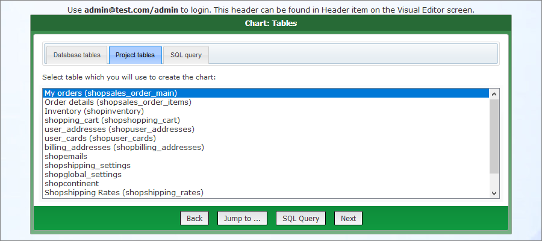The height and width of the screenshot is (241, 542).
Task: Pick the shopglobal_settings table
Action: coord(266,174)
